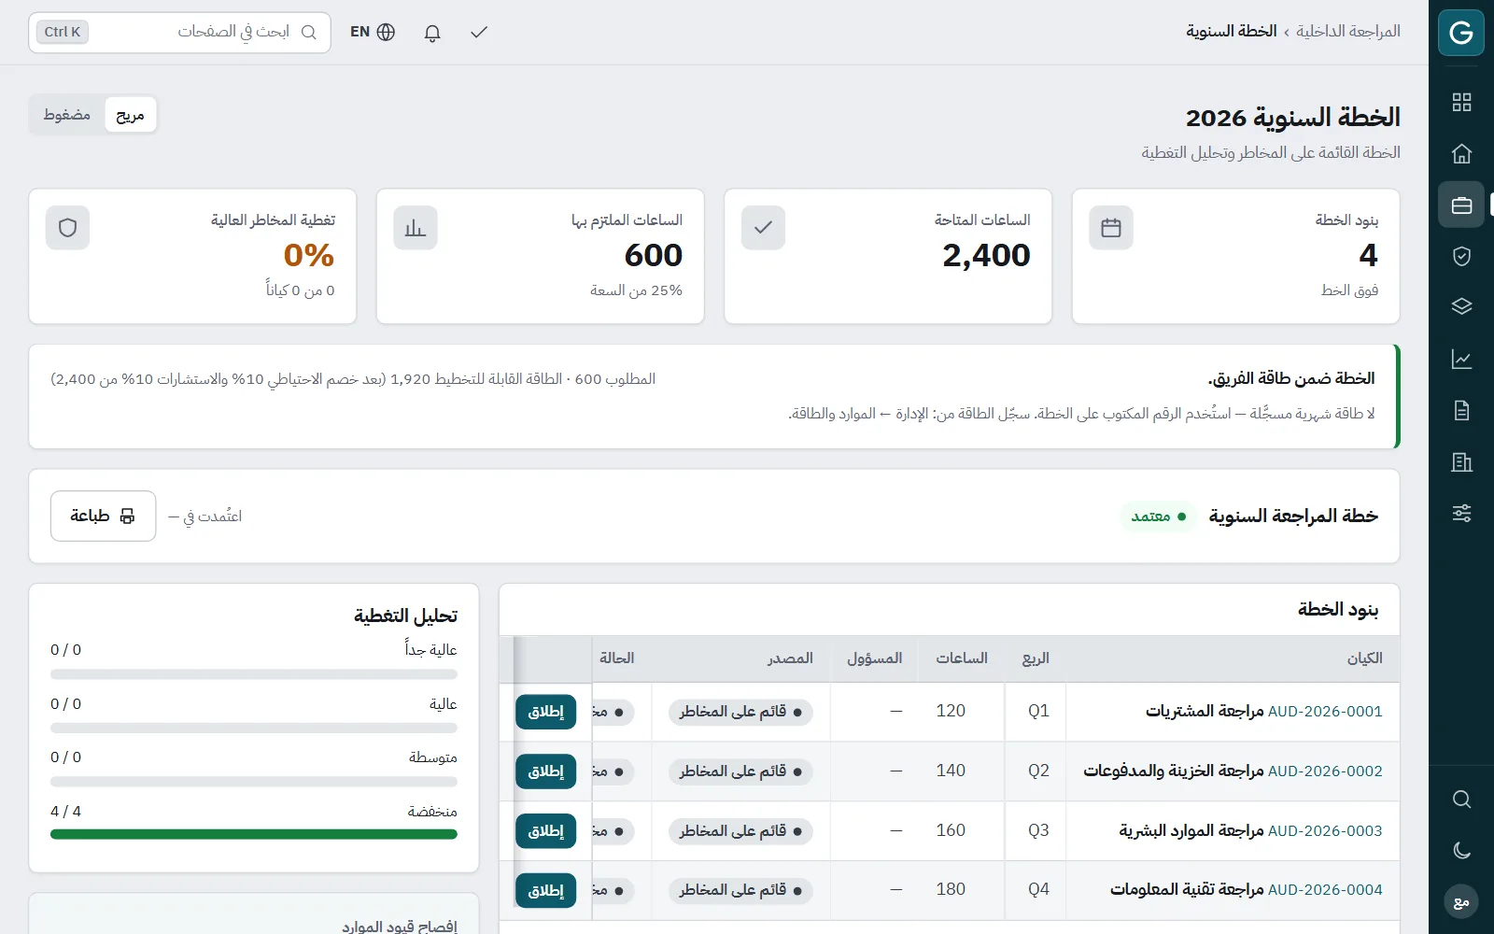Open AUD-2026-0001 مراجعة المشتريات link
This screenshot has width=1494, height=934.
1264,712
